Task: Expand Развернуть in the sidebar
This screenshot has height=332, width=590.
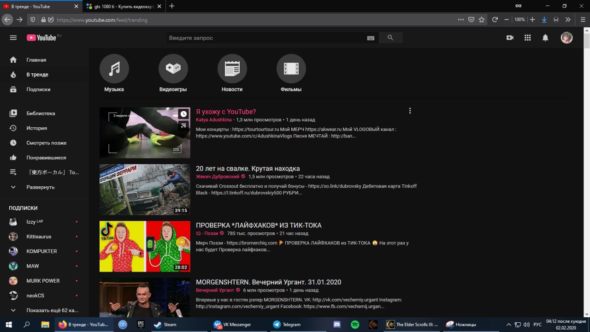Action: [44, 187]
